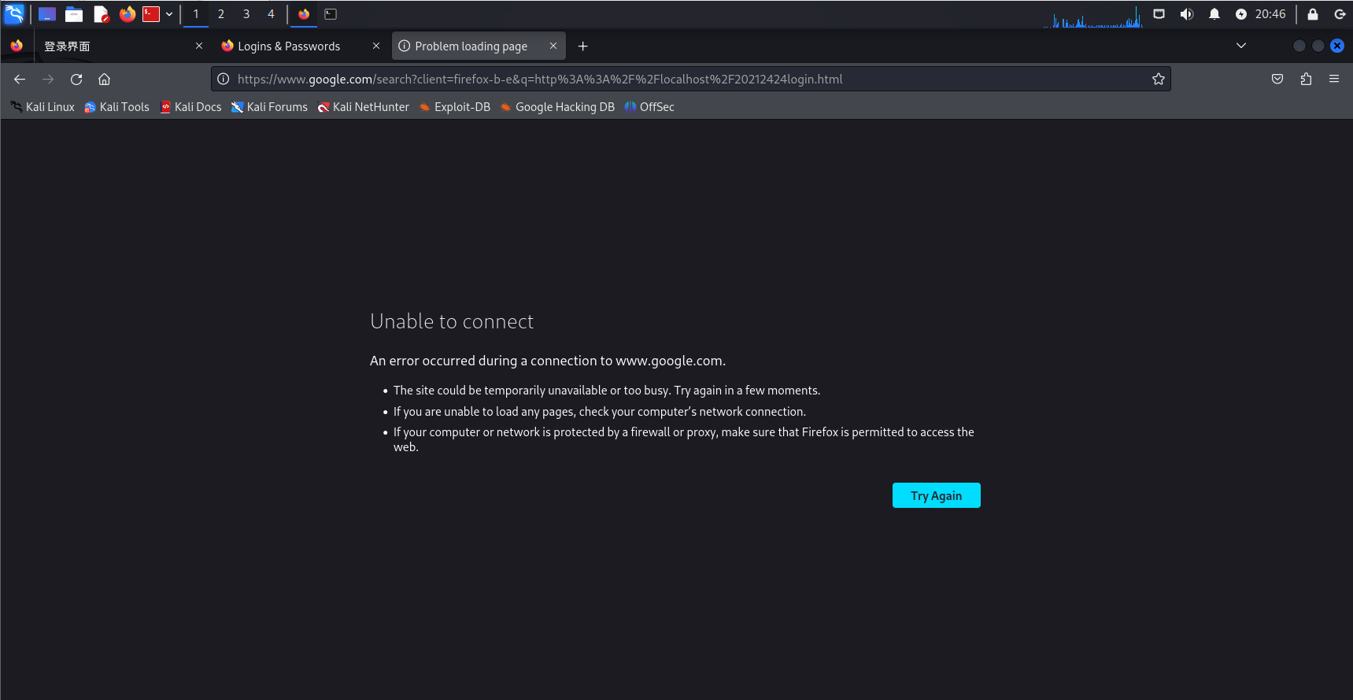Open a new tab with plus button
1353x700 pixels.
(582, 46)
